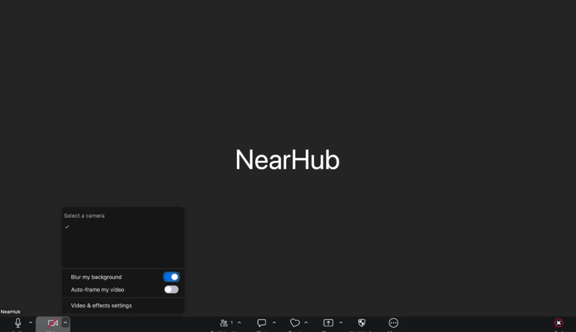Open Video & effects settings

click(101, 306)
